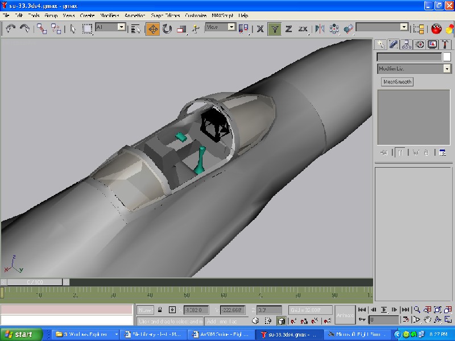Open the Utilities hammer tab
The image size is (455, 341).
click(x=446, y=44)
